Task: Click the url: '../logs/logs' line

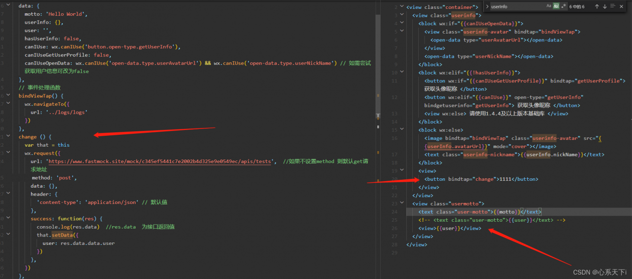Action: click(59, 112)
